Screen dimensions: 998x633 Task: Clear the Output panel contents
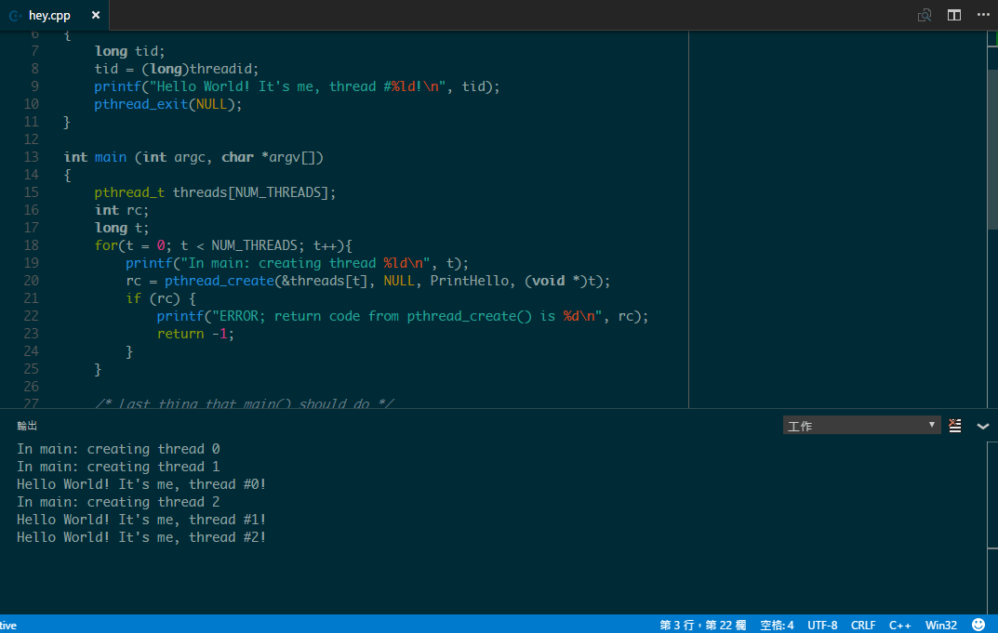click(x=955, y=425)
